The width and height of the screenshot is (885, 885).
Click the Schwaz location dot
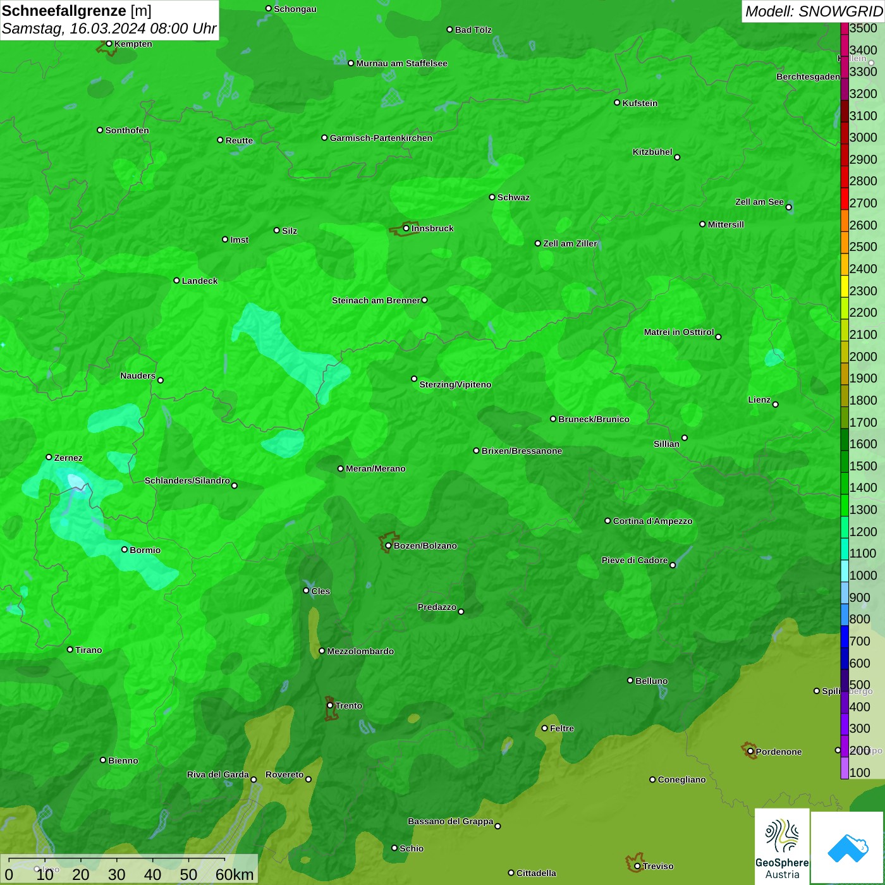[x=492, y=197]
